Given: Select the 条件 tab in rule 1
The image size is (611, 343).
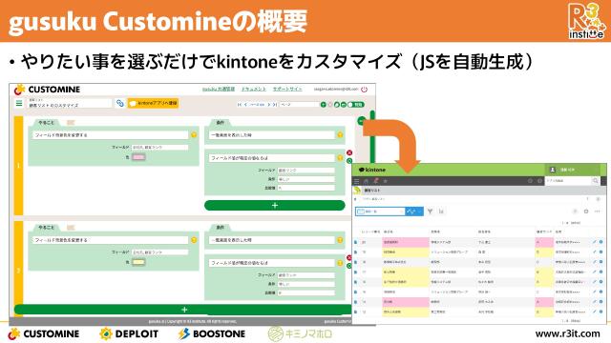Looking at the screenshot, I should click(221, 123).
